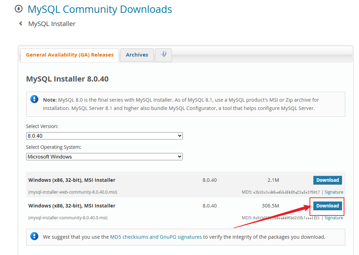Click the dropdown arrow on the operating system selector
The height and width of the screenshot is (255, 359).
(x=179, y=156)
